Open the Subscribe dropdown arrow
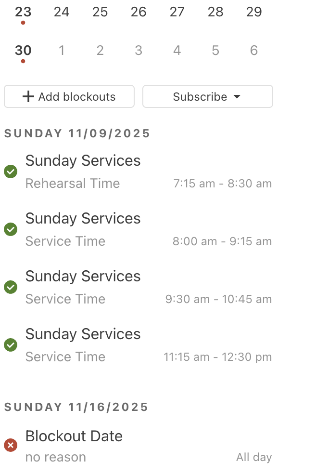Screen dimensions: 328x475 237,97
